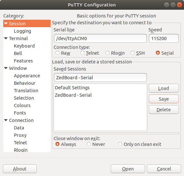
Task: Collapse the Session tree arrow
Action: pyautogui.click(x=6, y=23)
